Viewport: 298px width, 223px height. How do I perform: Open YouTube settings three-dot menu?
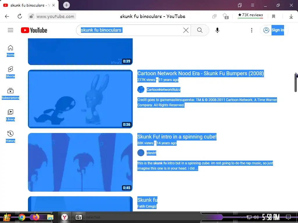[252, 30]
